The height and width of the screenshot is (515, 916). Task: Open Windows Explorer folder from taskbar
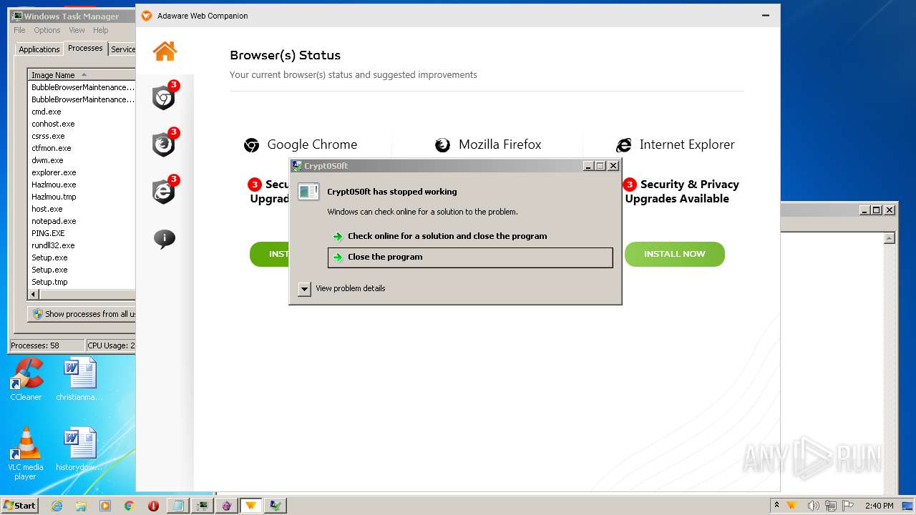[x=81, y=506]
